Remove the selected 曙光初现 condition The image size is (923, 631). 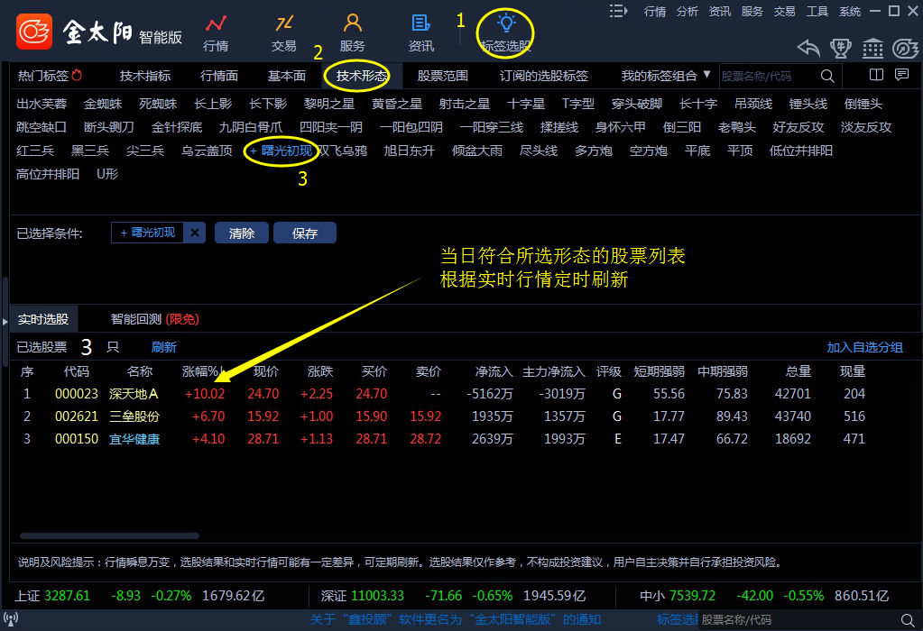point(195,233)
